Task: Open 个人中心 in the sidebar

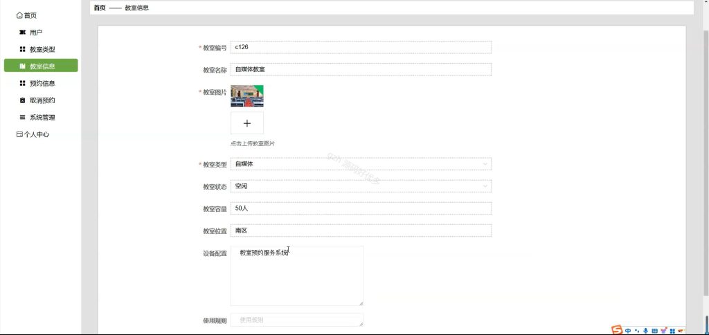Action: (x=36, y=134)
